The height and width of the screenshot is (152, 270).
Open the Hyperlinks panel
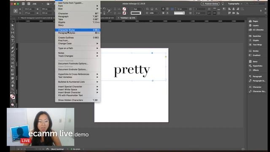(x=256, y=66)
